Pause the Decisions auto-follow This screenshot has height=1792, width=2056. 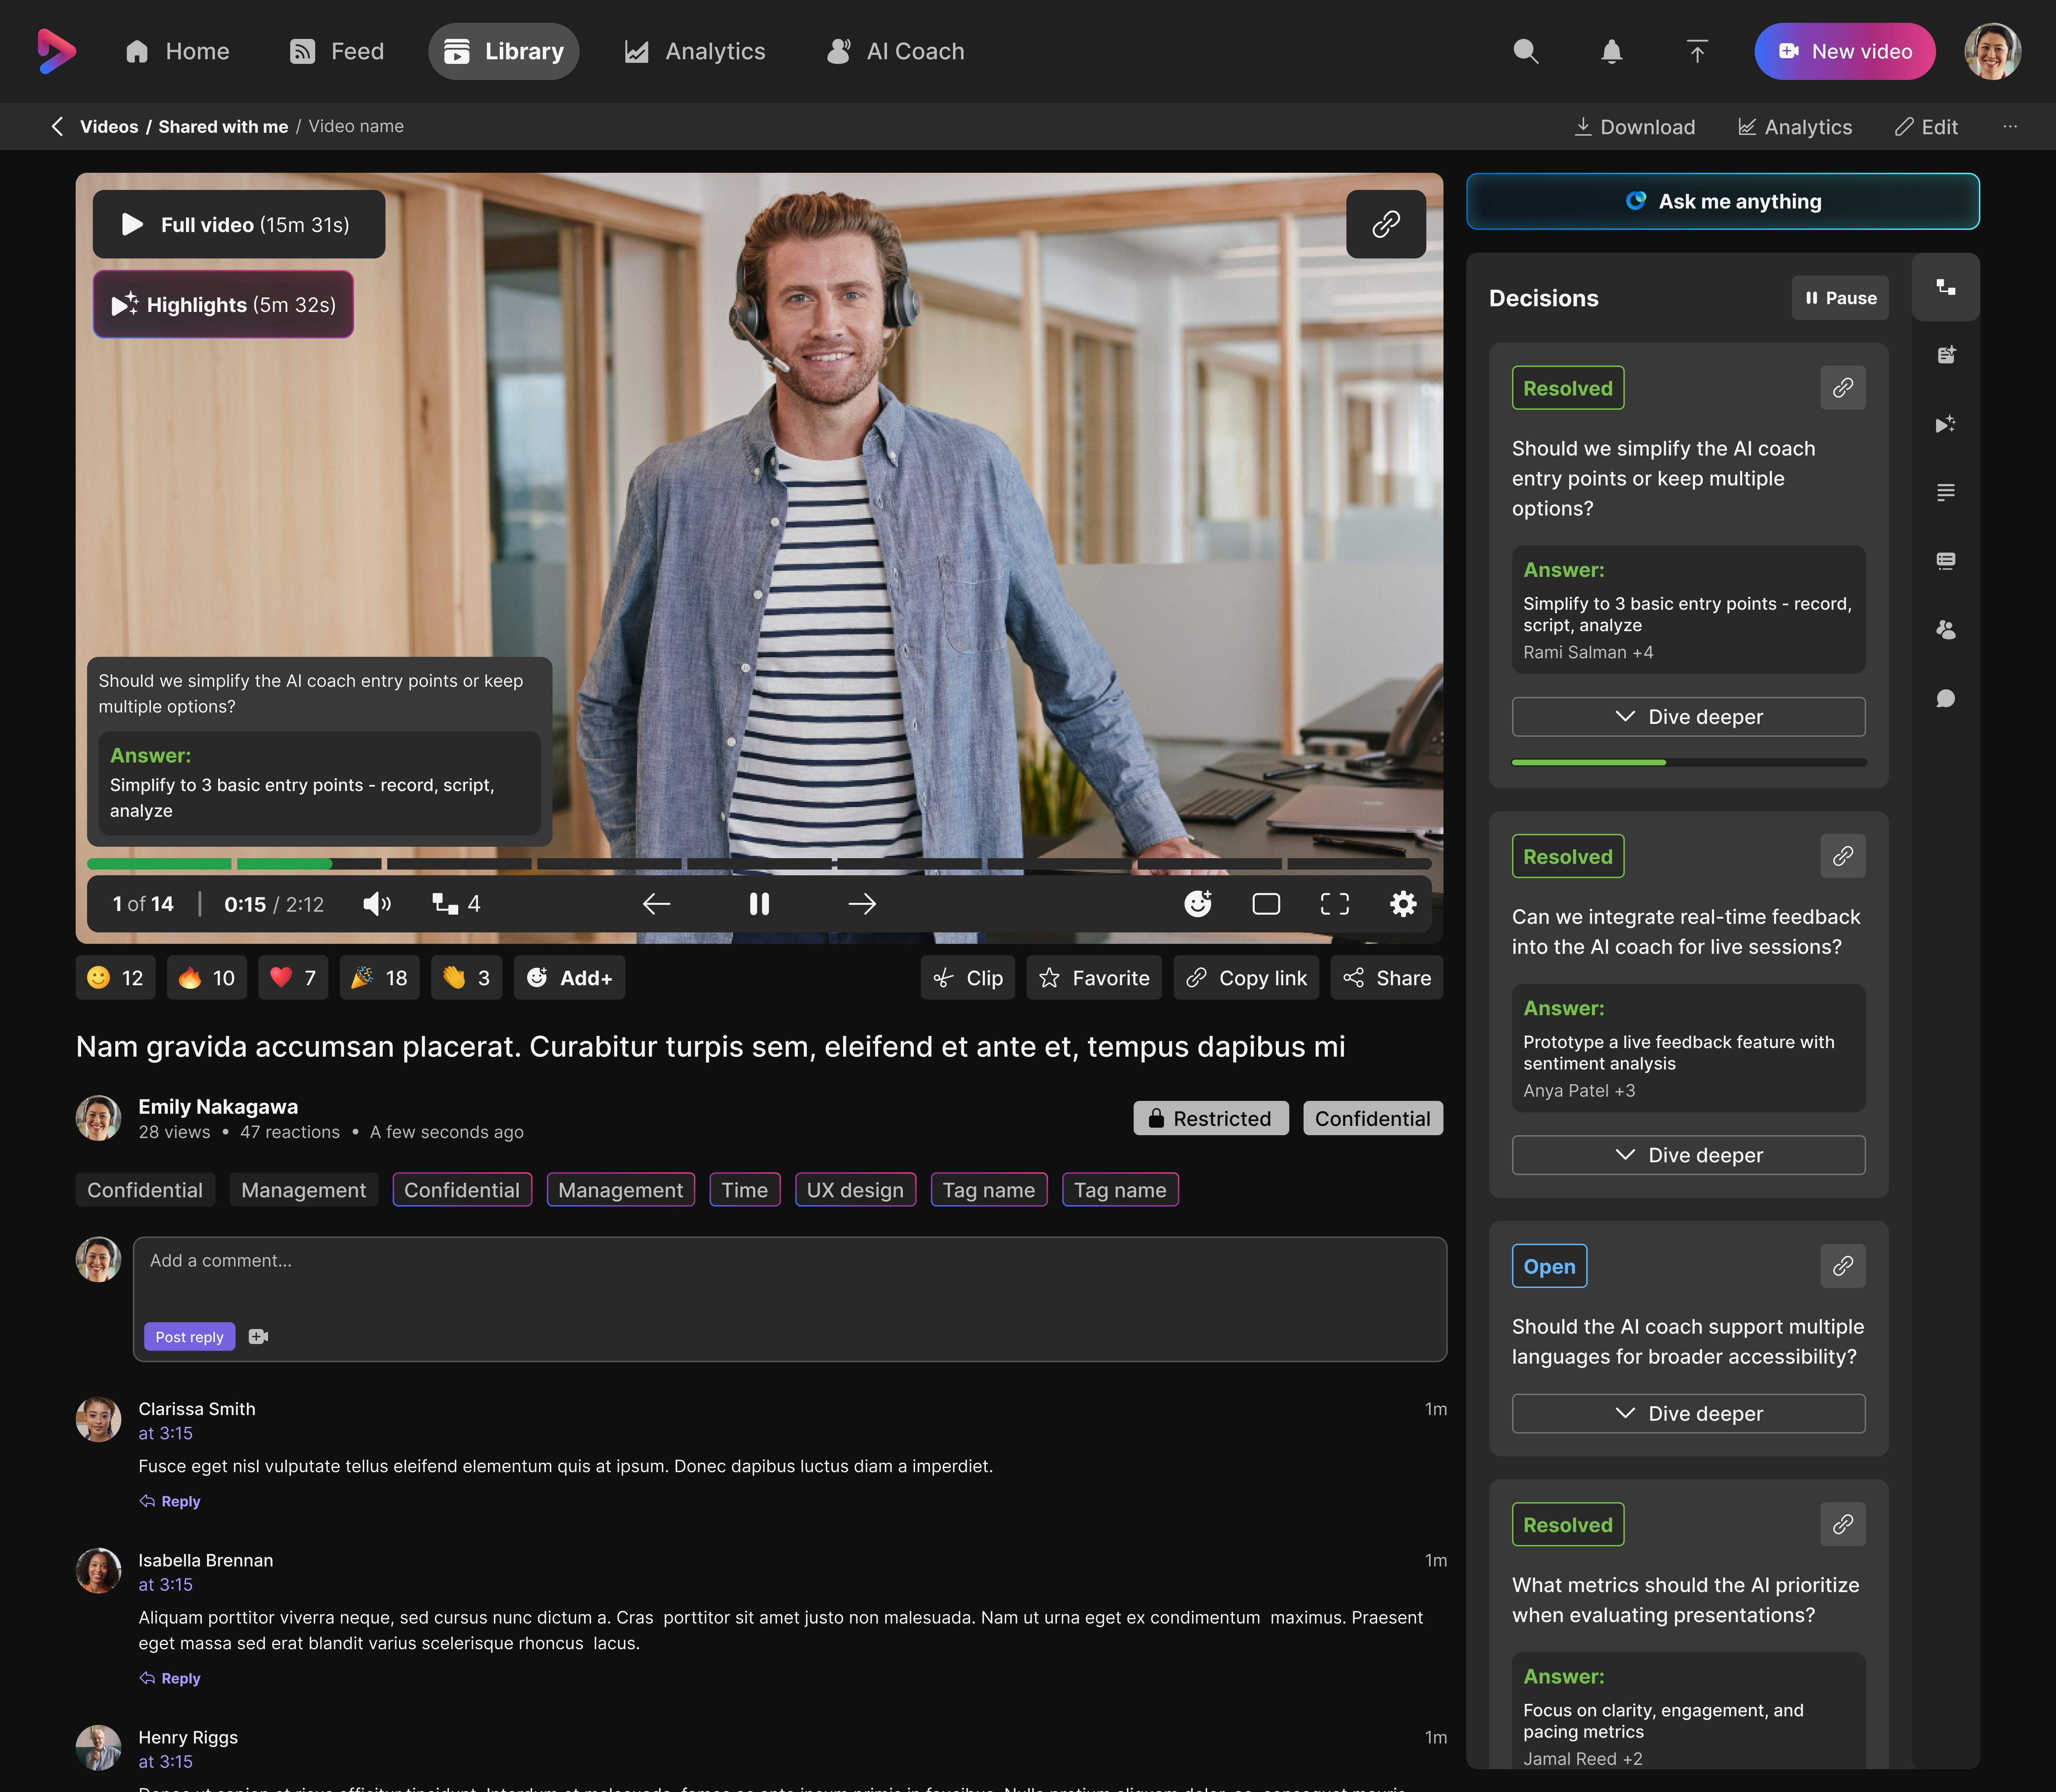click(x=1840, y=298)
